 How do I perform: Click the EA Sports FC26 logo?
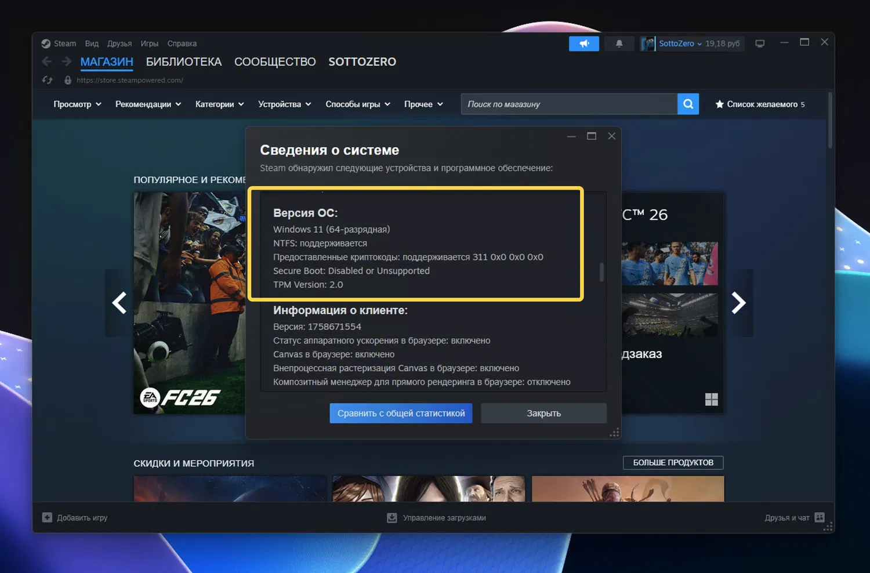point(180,397)
